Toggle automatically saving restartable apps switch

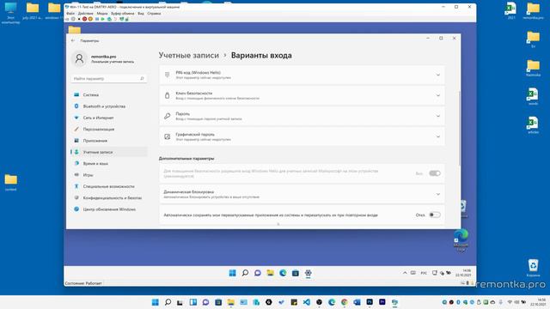pyautogui.click(x=435, y=215)
